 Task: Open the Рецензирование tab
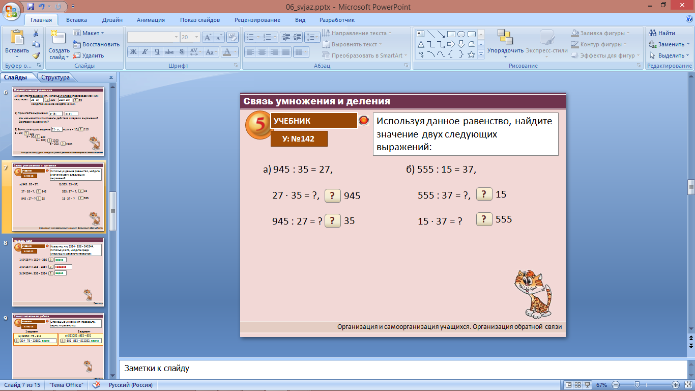(x=257, y=20)
